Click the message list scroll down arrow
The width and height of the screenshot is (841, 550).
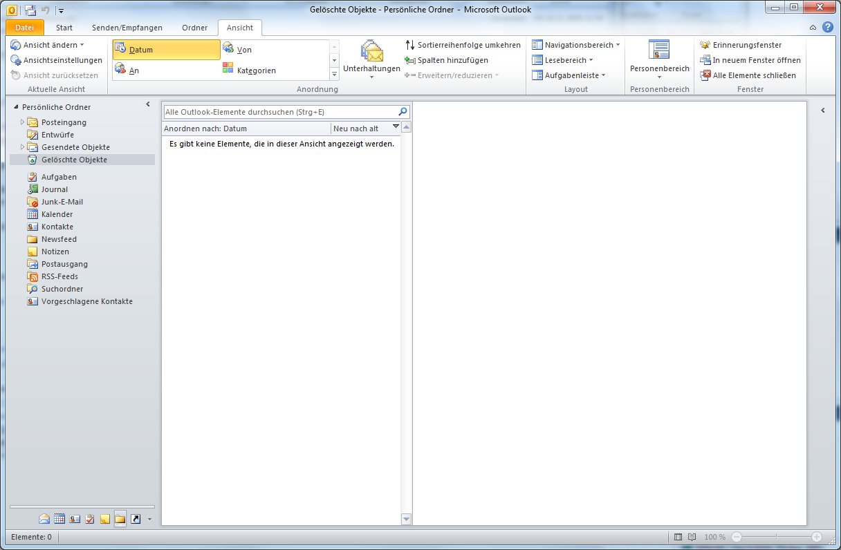[x=406, y=519]
